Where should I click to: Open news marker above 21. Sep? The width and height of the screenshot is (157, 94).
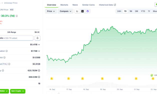point(136,78)
